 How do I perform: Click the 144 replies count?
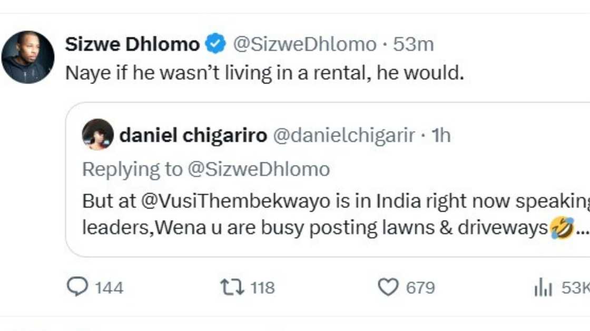(x=109, y=288)
